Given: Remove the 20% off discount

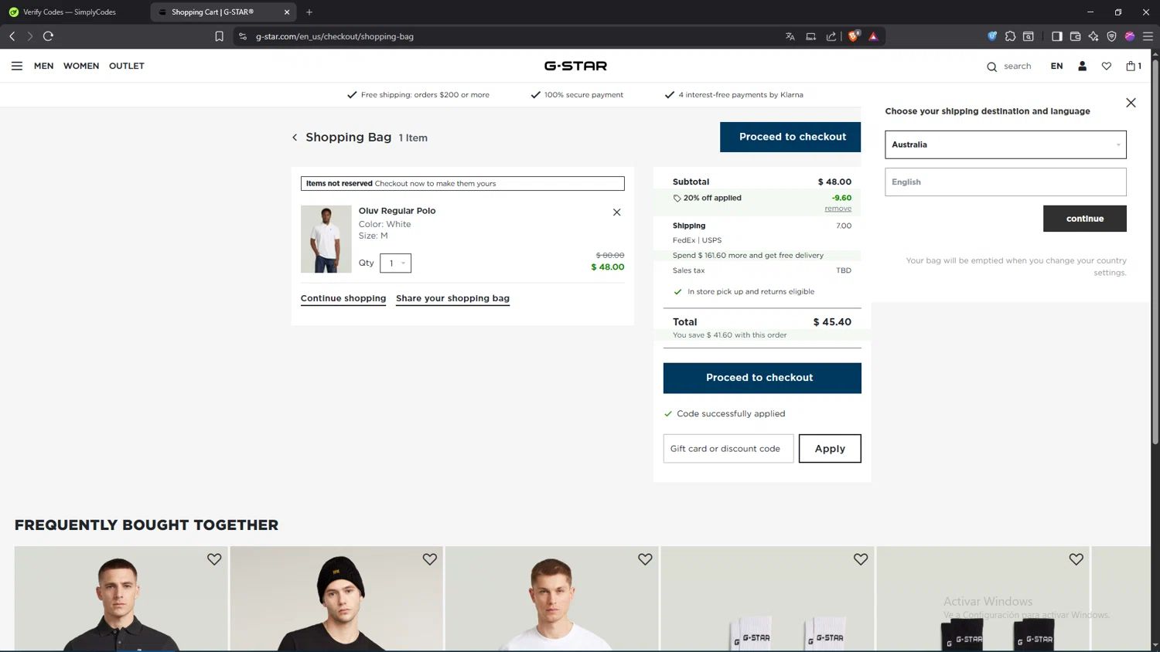Looking at the screenshot, I should [x=838, y=209].
